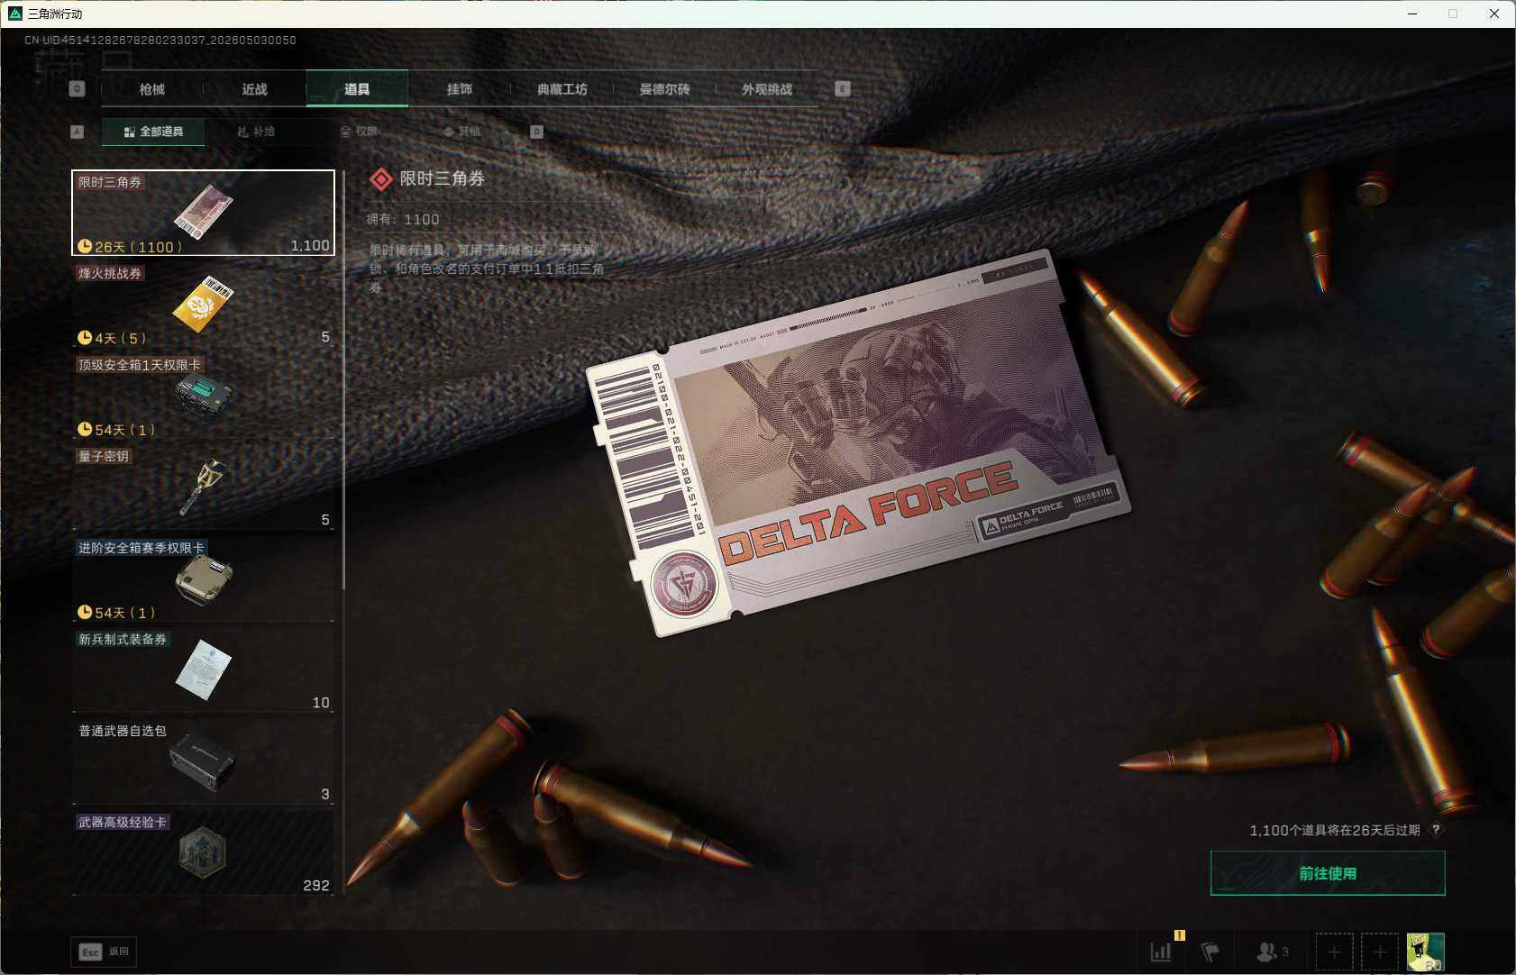Select the 量子密钥 item card
Screen dimensions: 1516x975
(x=204, y=487)
